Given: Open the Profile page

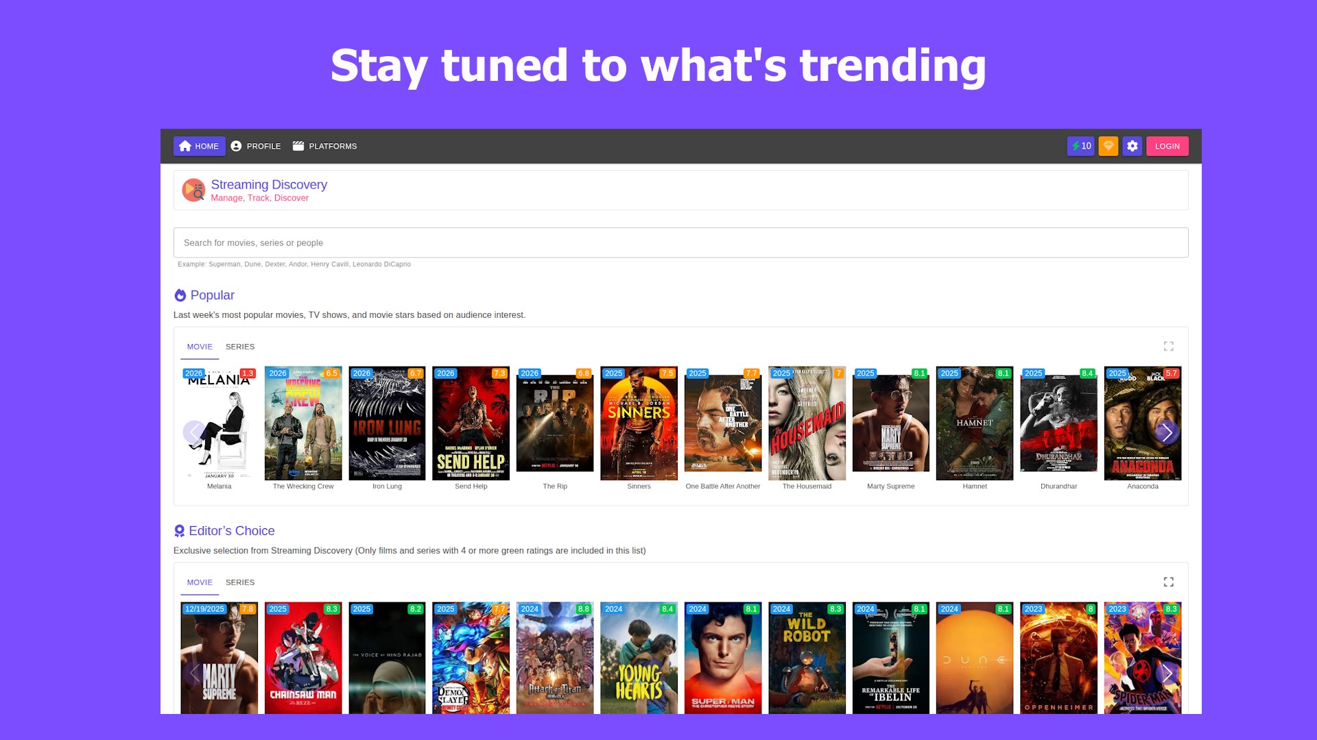Looking at the screenshot, I should tap(256, 146).
